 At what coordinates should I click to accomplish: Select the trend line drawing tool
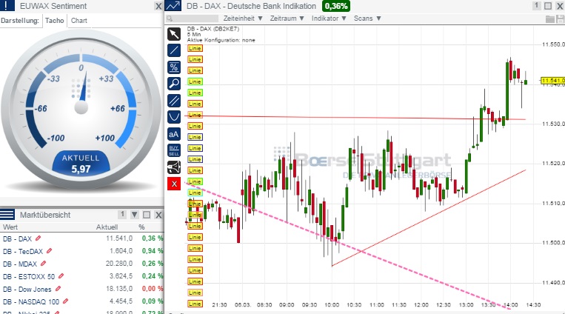tap(174, 50)
